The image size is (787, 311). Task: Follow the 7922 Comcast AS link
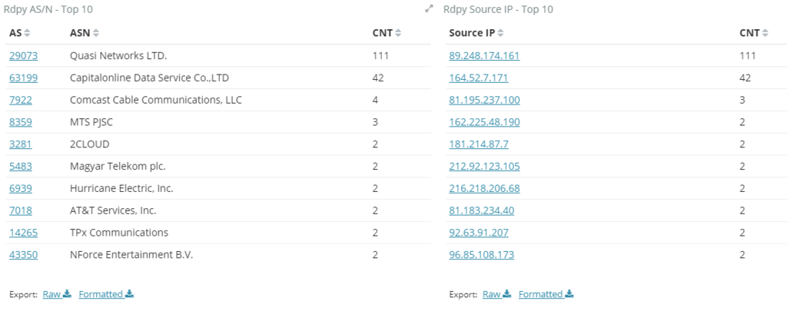coord(21,100)
